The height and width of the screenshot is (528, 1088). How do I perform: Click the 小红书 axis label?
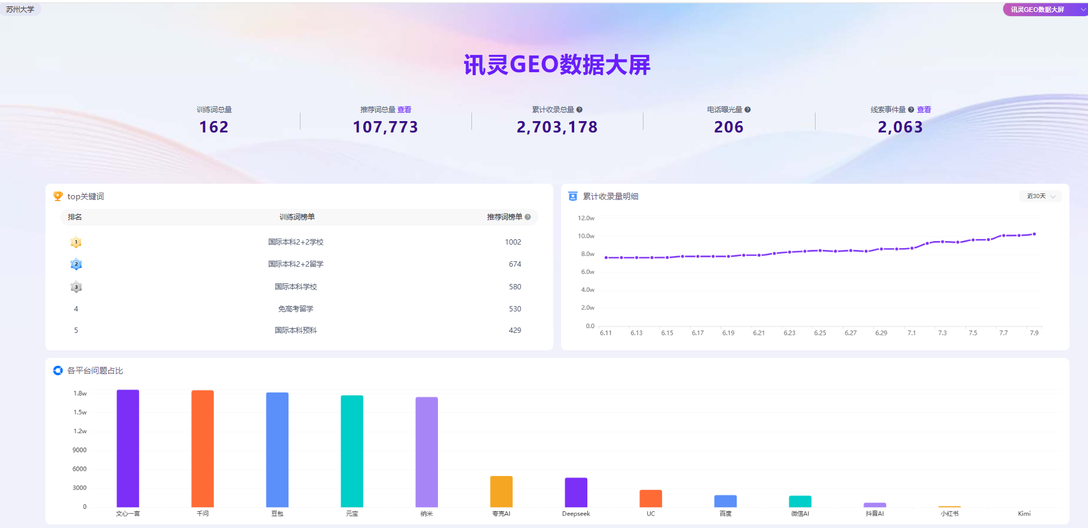pos(949,514)
